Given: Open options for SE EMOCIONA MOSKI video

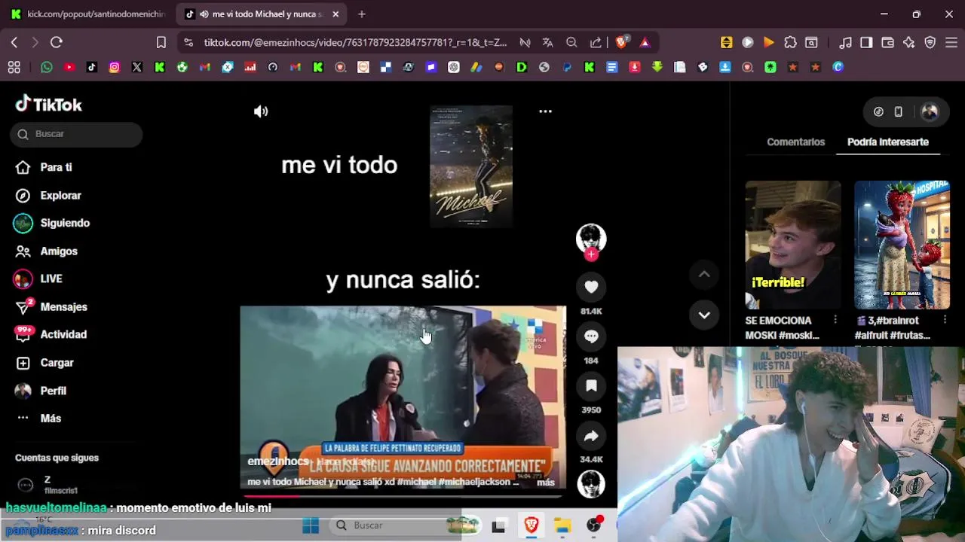Looking at the screenshot, I should 835,320.
